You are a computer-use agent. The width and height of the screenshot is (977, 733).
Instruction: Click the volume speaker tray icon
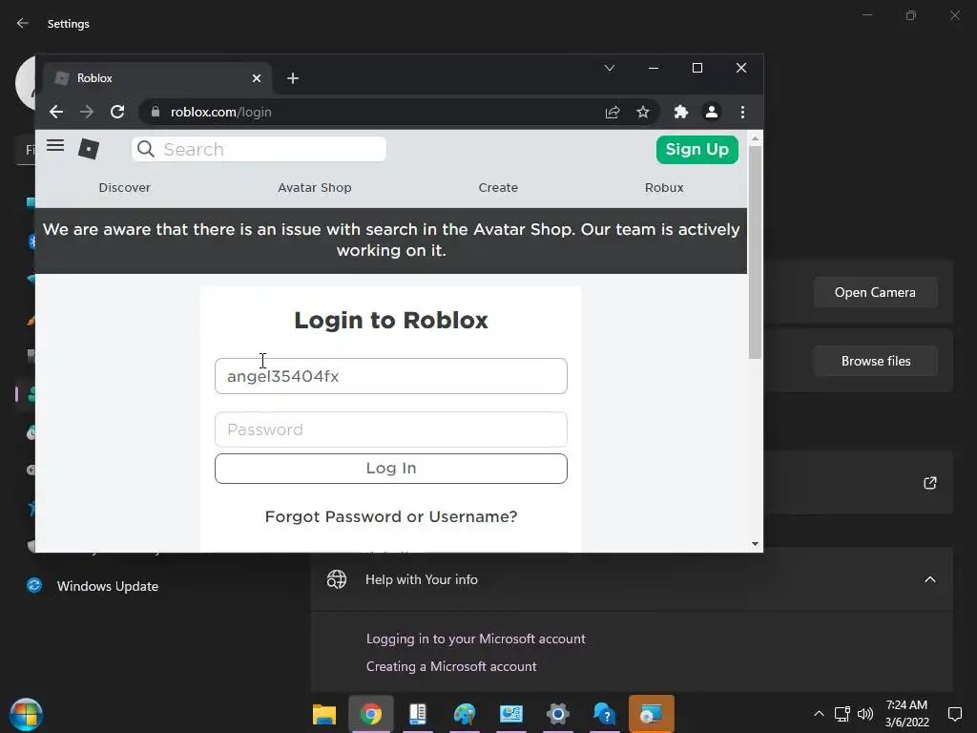click(x=865, y=714)
